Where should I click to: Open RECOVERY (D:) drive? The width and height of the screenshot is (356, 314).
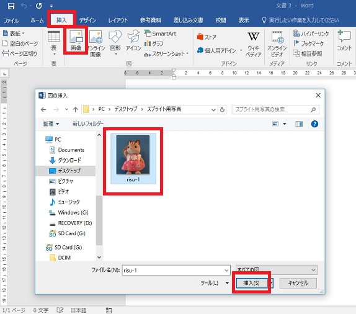point(71,223)
